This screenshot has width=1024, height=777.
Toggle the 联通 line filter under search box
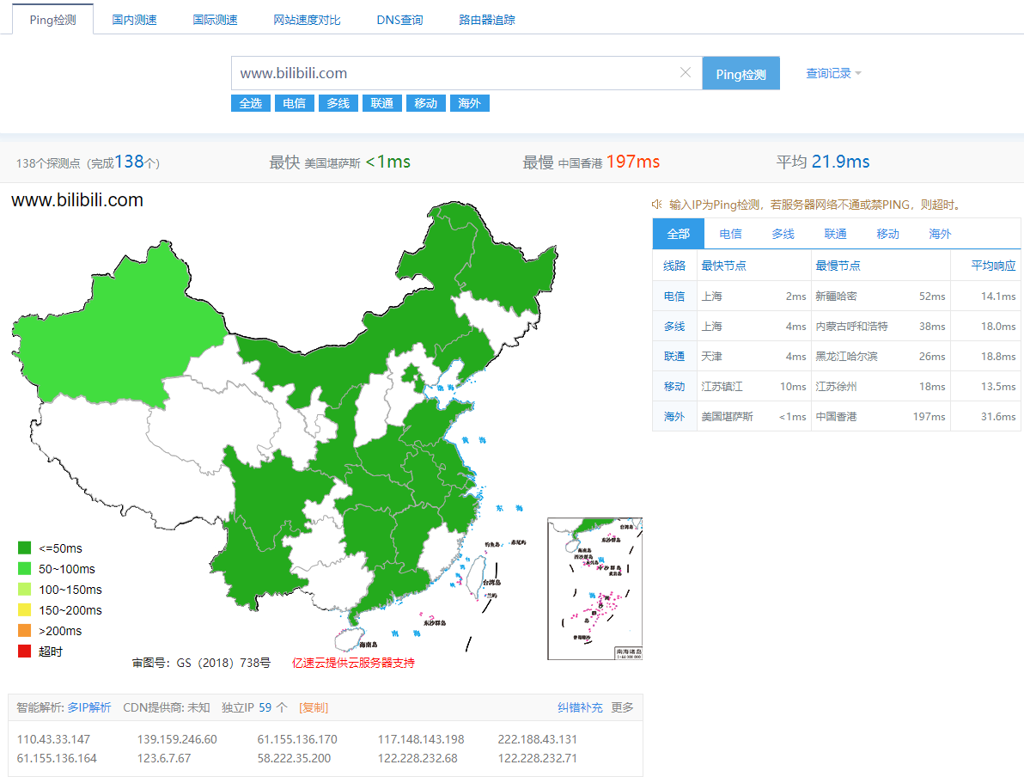tap(382, 103)
